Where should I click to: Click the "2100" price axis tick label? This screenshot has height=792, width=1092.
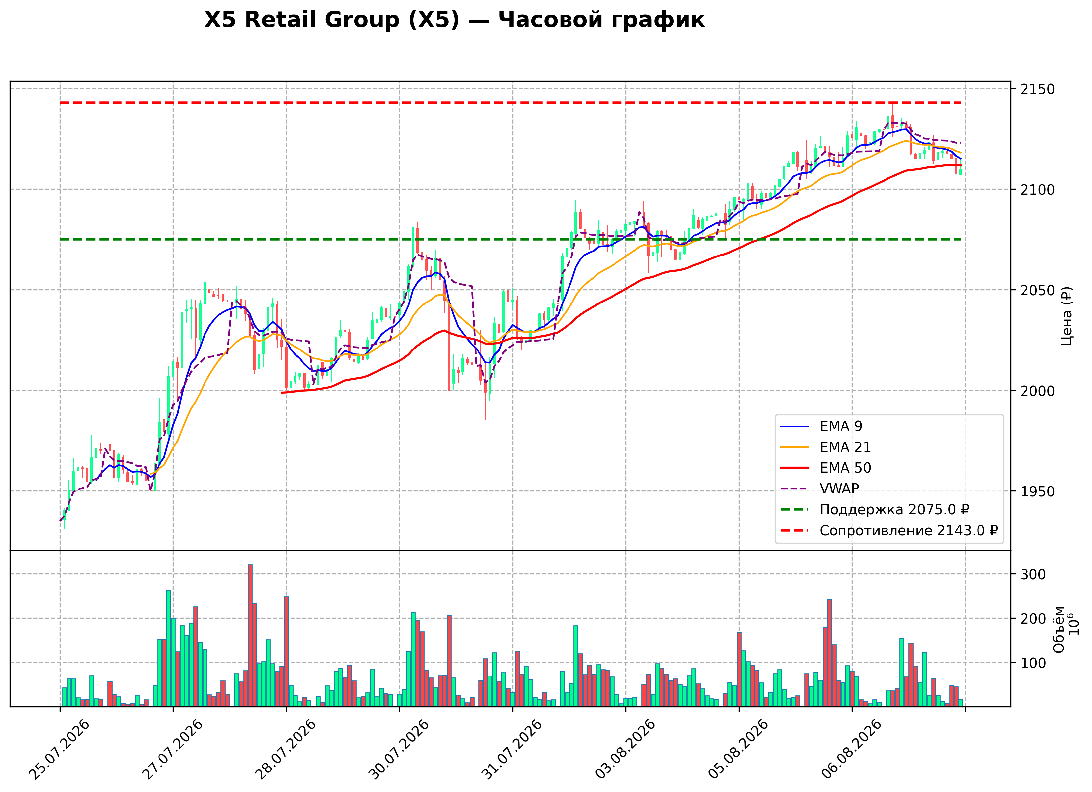coord(1038,190)
